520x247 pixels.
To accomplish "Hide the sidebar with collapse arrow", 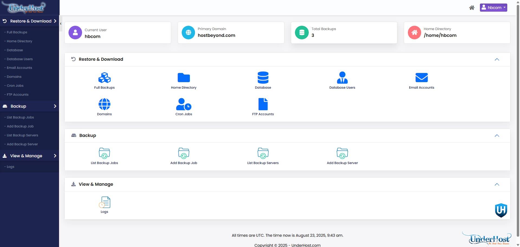I will click(x=61, y=24).
